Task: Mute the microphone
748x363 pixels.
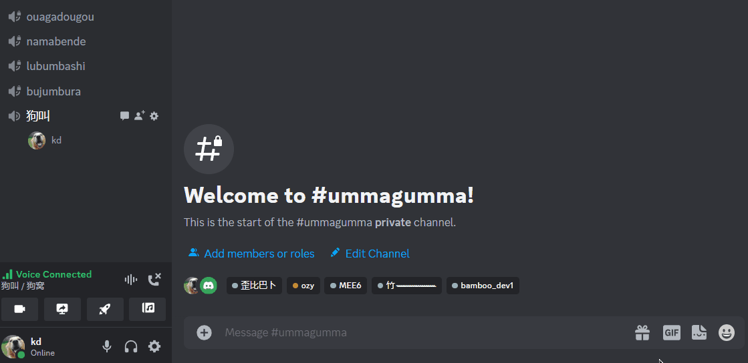Action: (107, 346)
